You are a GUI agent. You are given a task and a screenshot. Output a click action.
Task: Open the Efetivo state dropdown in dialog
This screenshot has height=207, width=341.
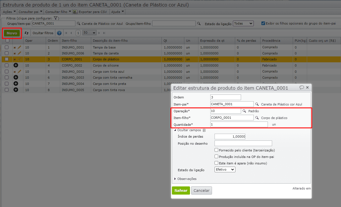pos(225,169)
